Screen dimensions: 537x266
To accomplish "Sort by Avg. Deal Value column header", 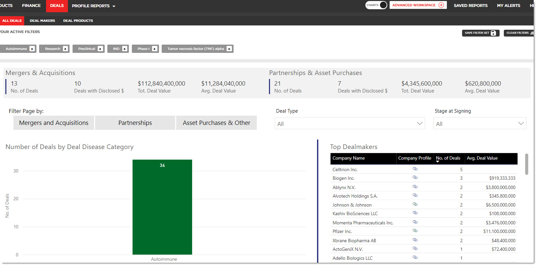I will [x=482, y=158].
